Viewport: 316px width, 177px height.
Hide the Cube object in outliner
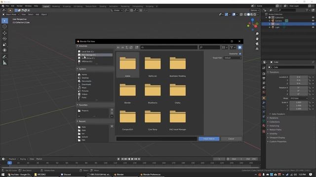click(x=313, y=24)
